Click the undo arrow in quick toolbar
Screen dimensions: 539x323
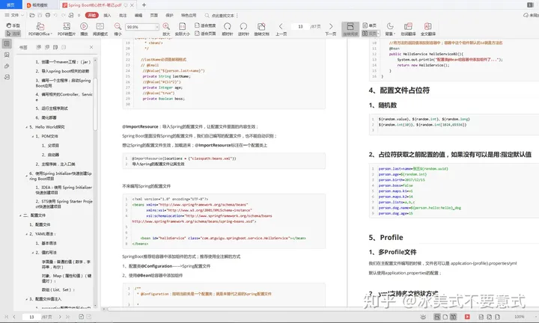[55, 15]
